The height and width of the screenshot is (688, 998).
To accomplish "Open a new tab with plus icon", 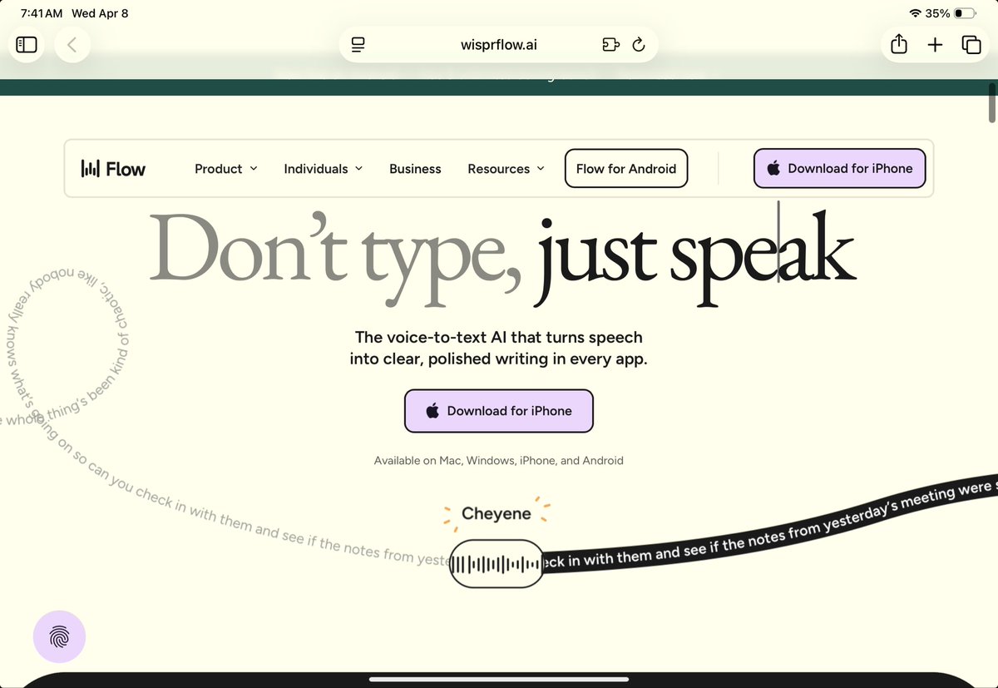I will click(935, 45).
